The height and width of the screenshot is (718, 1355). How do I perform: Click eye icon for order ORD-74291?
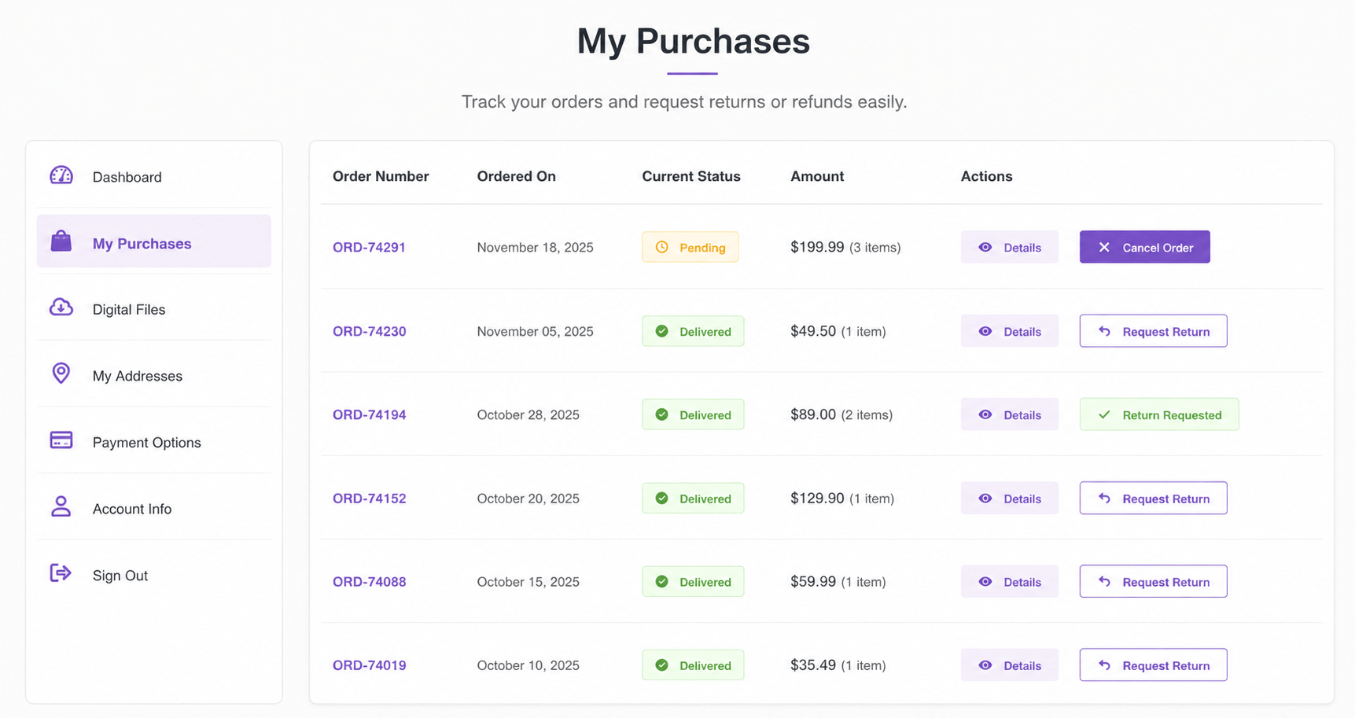(985, 247)
